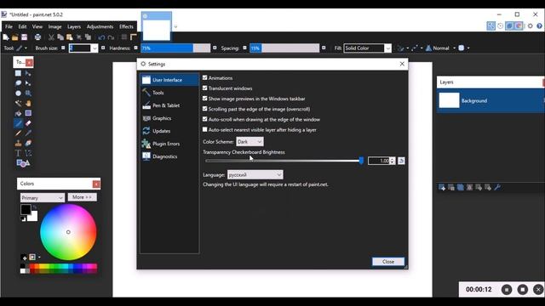Select the Color Picker eyedropper tool

coord(28,133)
